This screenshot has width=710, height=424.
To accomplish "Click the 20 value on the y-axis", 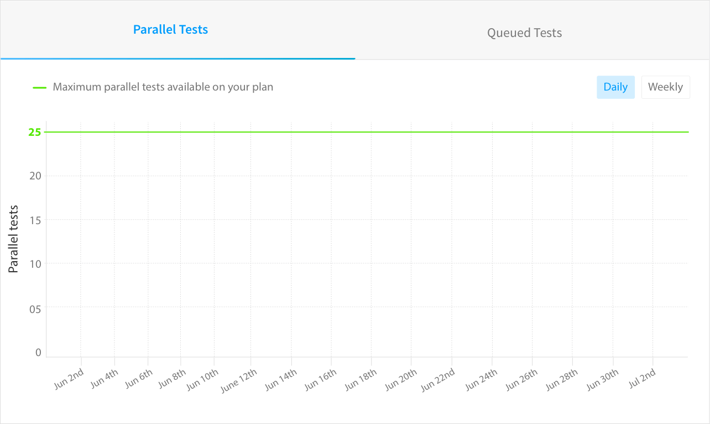I will tap(35, 176).
